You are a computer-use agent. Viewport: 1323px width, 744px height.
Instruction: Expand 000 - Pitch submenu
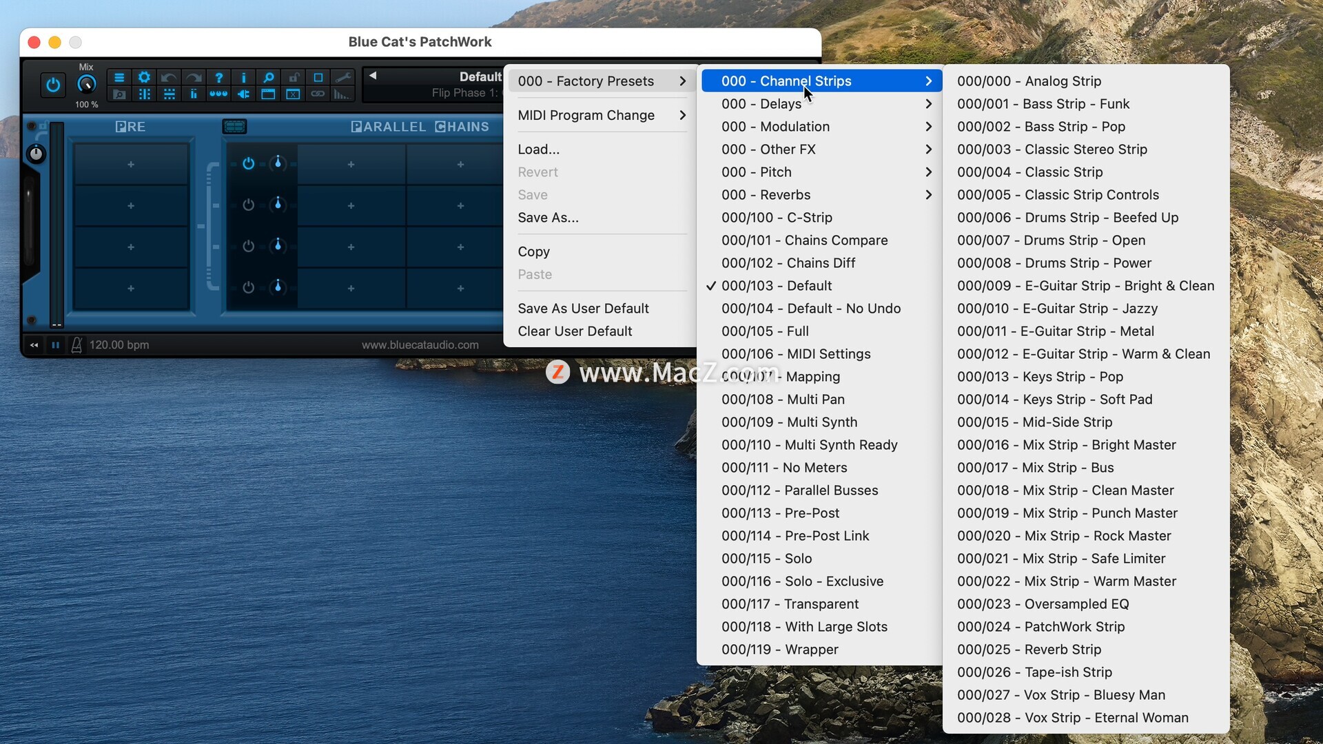click(821, 172)
